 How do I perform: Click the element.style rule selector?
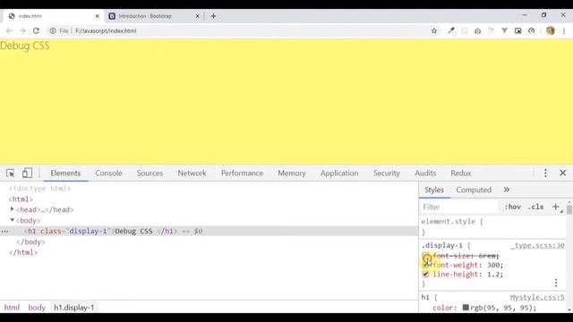(x=449, y=222)
